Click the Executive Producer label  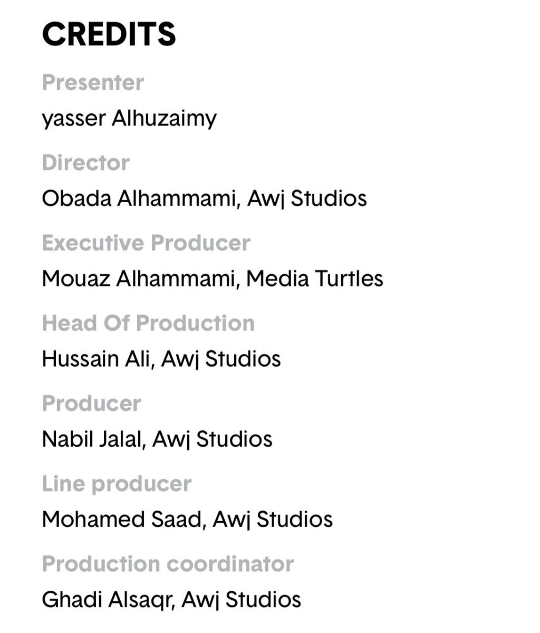tap(146, 243)
